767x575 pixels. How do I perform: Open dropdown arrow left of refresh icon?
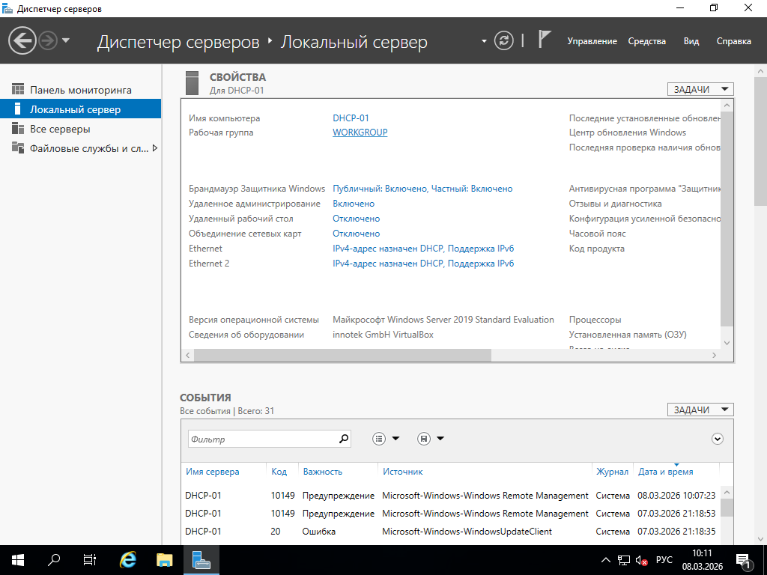pyautogui.click(x=484, y=41)
